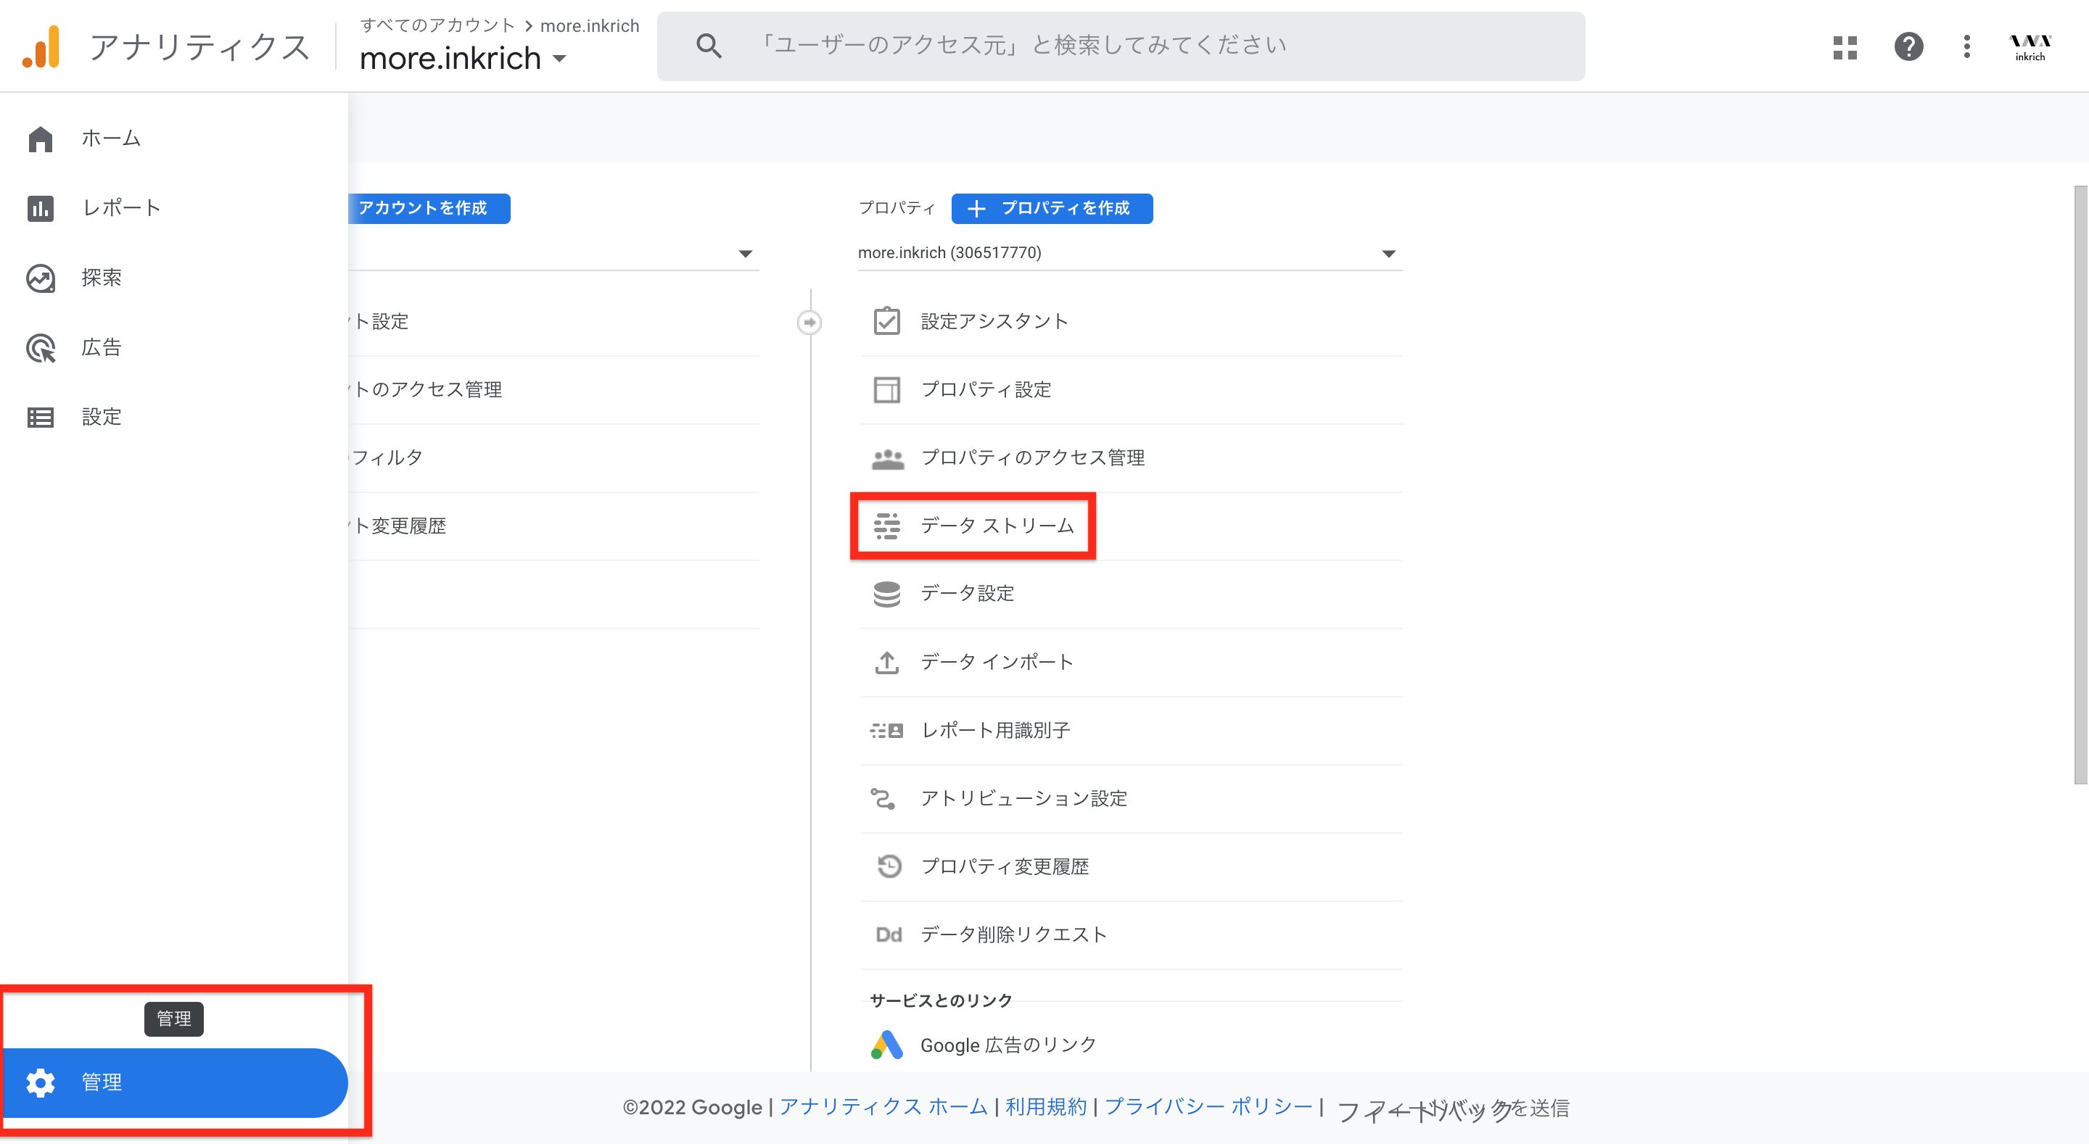Expand the more.inkrich account switcher dropdown
This screenshot has height=1144, width=2089.
[x=463, y=59]
